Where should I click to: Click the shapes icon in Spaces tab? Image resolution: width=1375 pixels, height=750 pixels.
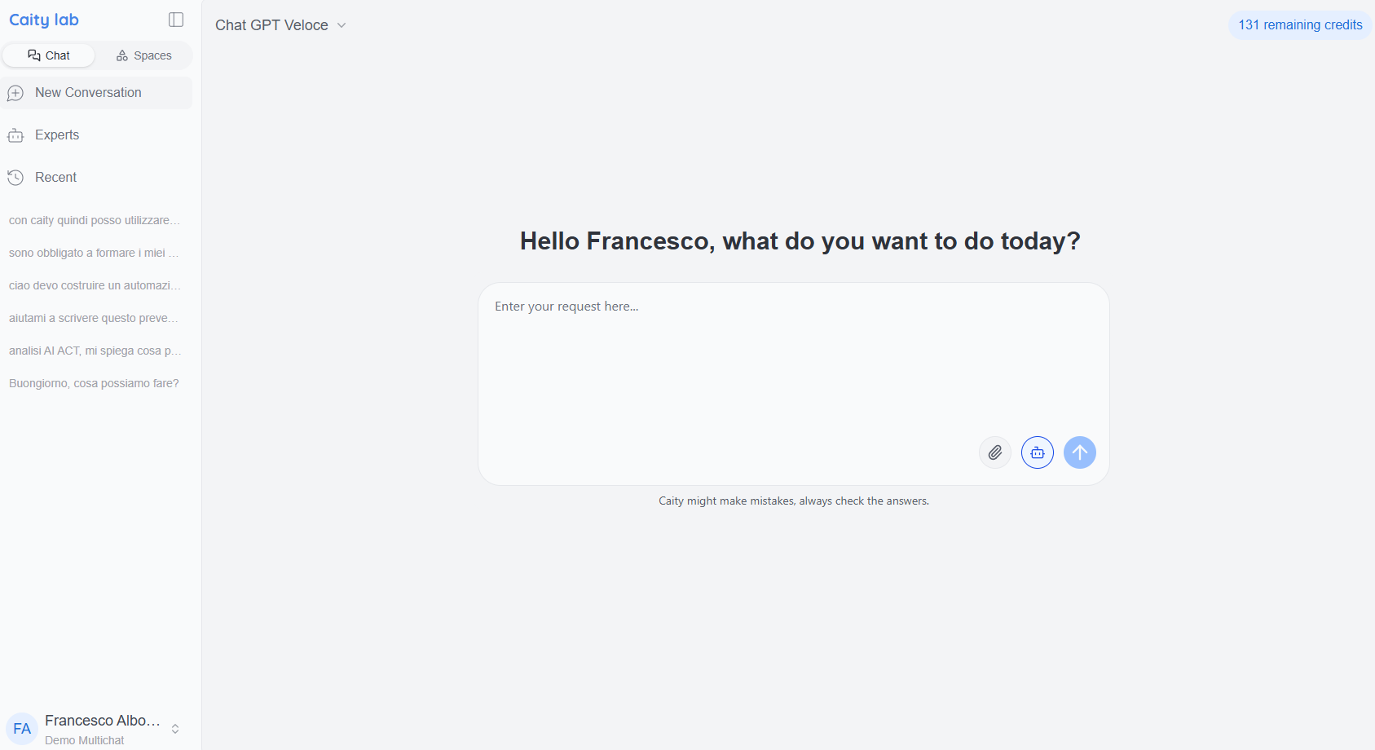(x=122, y=55)
